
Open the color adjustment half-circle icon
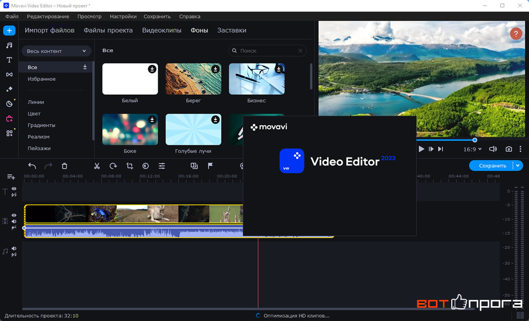tap(145, 166)
